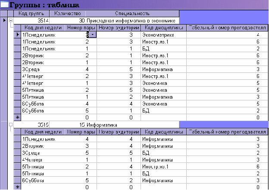Click Номер пары header in group 3514 subtable
The image size is (269, 190).
click(x=81, y=28)
